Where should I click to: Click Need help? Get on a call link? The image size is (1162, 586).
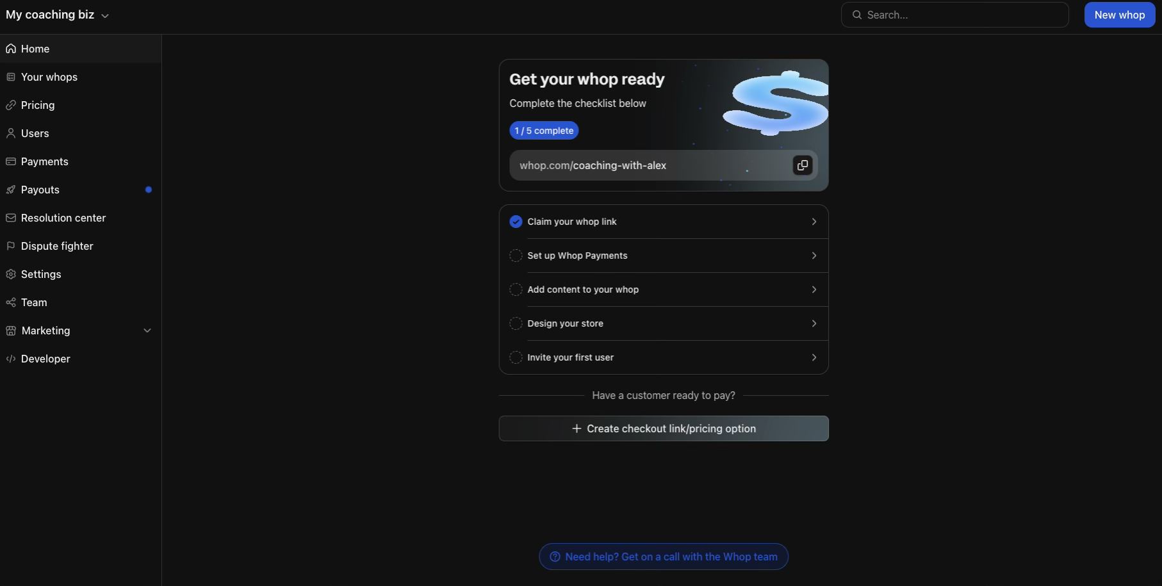click(664, 557)
